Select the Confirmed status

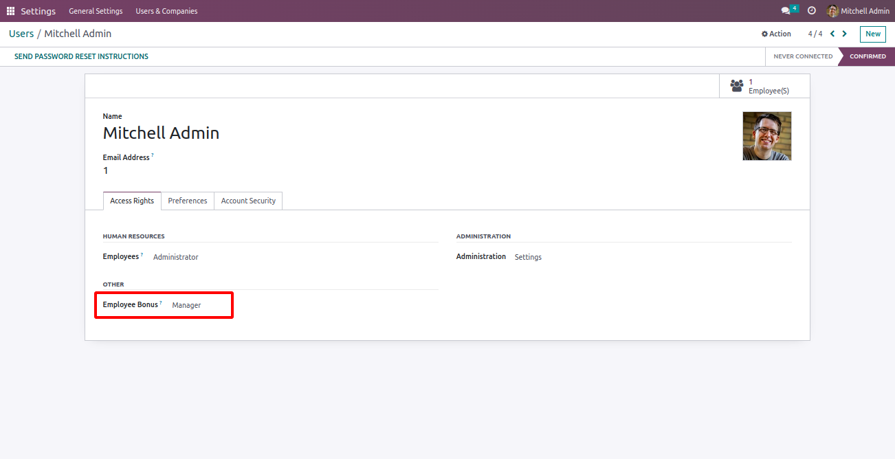tap(868, 56)
